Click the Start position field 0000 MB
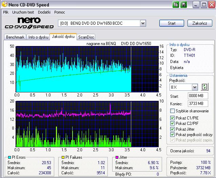This screenshot has height=178, width=216. tap(198, 96)
